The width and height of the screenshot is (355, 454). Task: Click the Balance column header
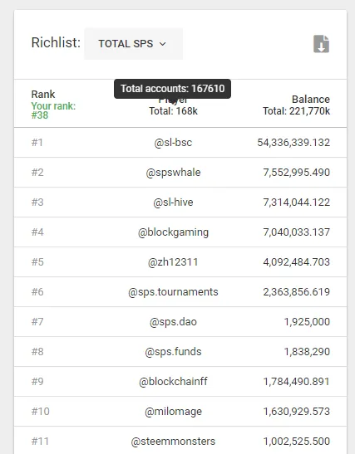(x=311, y=100)
